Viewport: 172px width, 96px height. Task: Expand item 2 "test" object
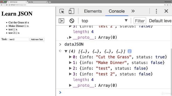click(x=70, y=68)
